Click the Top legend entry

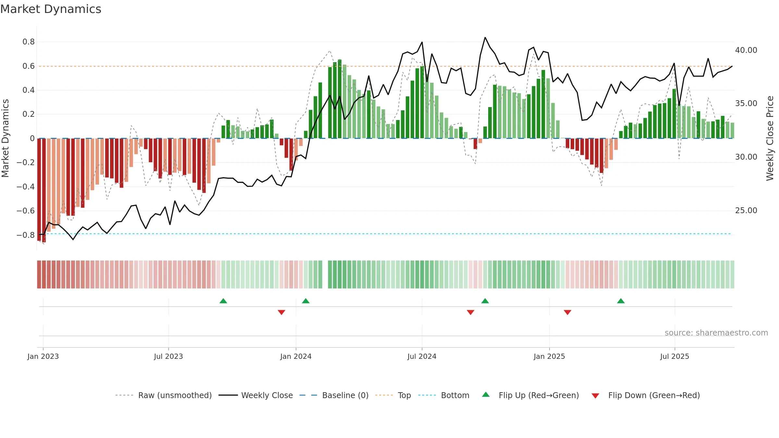[393, 395]
